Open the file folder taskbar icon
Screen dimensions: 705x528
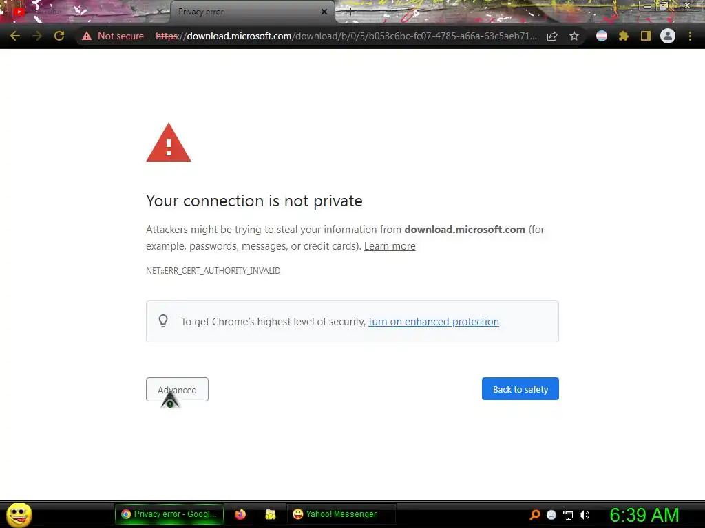coord(270,514)
